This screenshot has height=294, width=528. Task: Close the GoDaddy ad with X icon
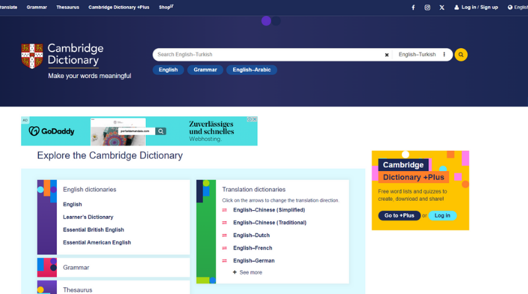coord(255,120)
